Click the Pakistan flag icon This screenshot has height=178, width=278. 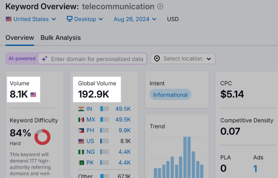tap(81, 162)
